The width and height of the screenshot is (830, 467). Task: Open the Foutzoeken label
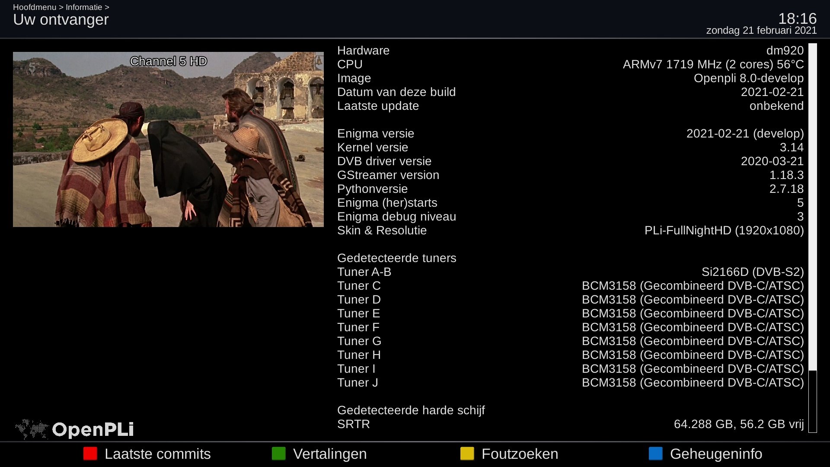pos(520,454)
